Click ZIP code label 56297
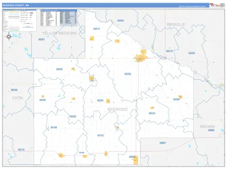The width and height of the screenshot is (227, 170). pyautogui.click(x=42, y=39)
